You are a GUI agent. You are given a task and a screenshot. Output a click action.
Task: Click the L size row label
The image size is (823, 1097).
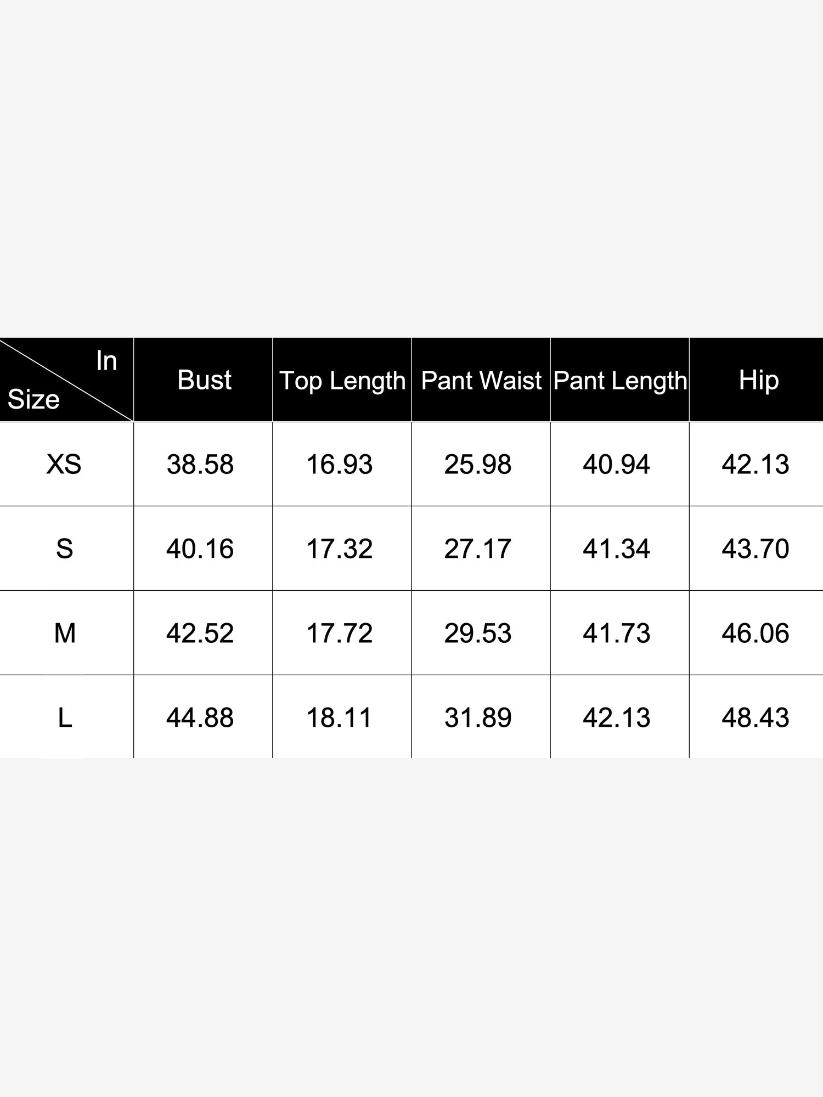click(65, 717)
